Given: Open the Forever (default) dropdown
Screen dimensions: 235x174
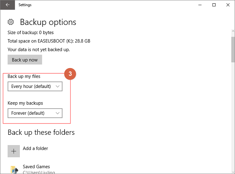Looking at the screenshot, I should click(35, 113).
